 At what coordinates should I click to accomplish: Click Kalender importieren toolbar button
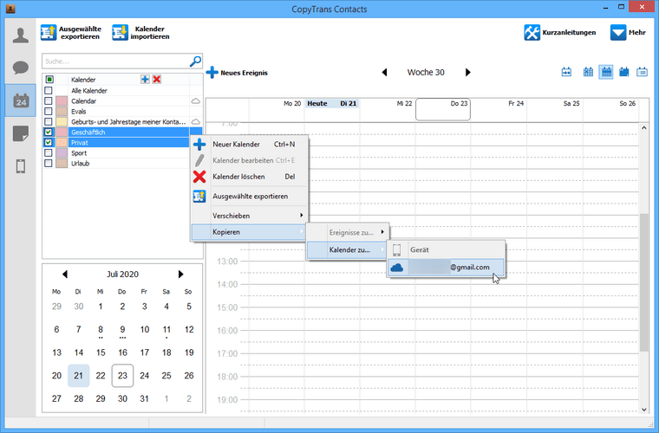[140, 33]
